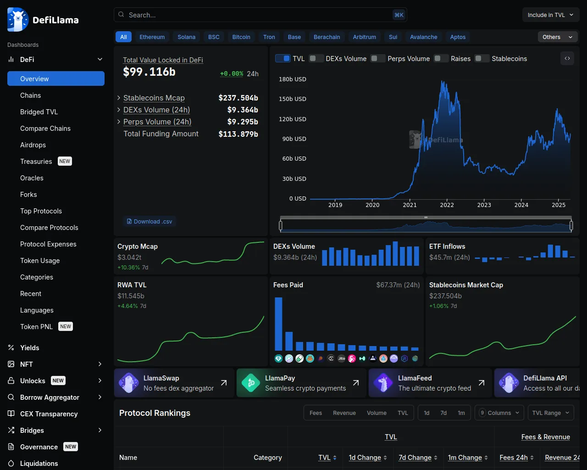Image resolution: width=587 pixels, height=470 pixels.
Task: Click the Bridges shuffle icon
Action: [11, 431]
